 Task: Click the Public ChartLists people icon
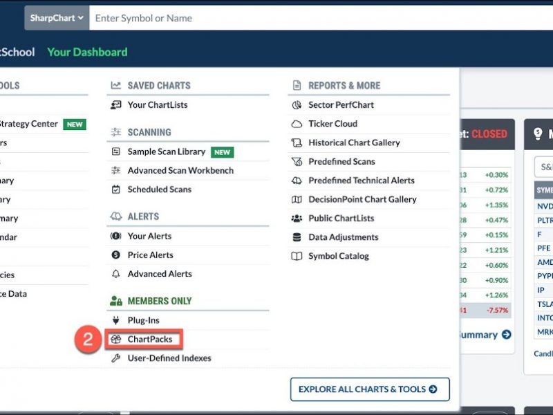click(x=297, y=219)
